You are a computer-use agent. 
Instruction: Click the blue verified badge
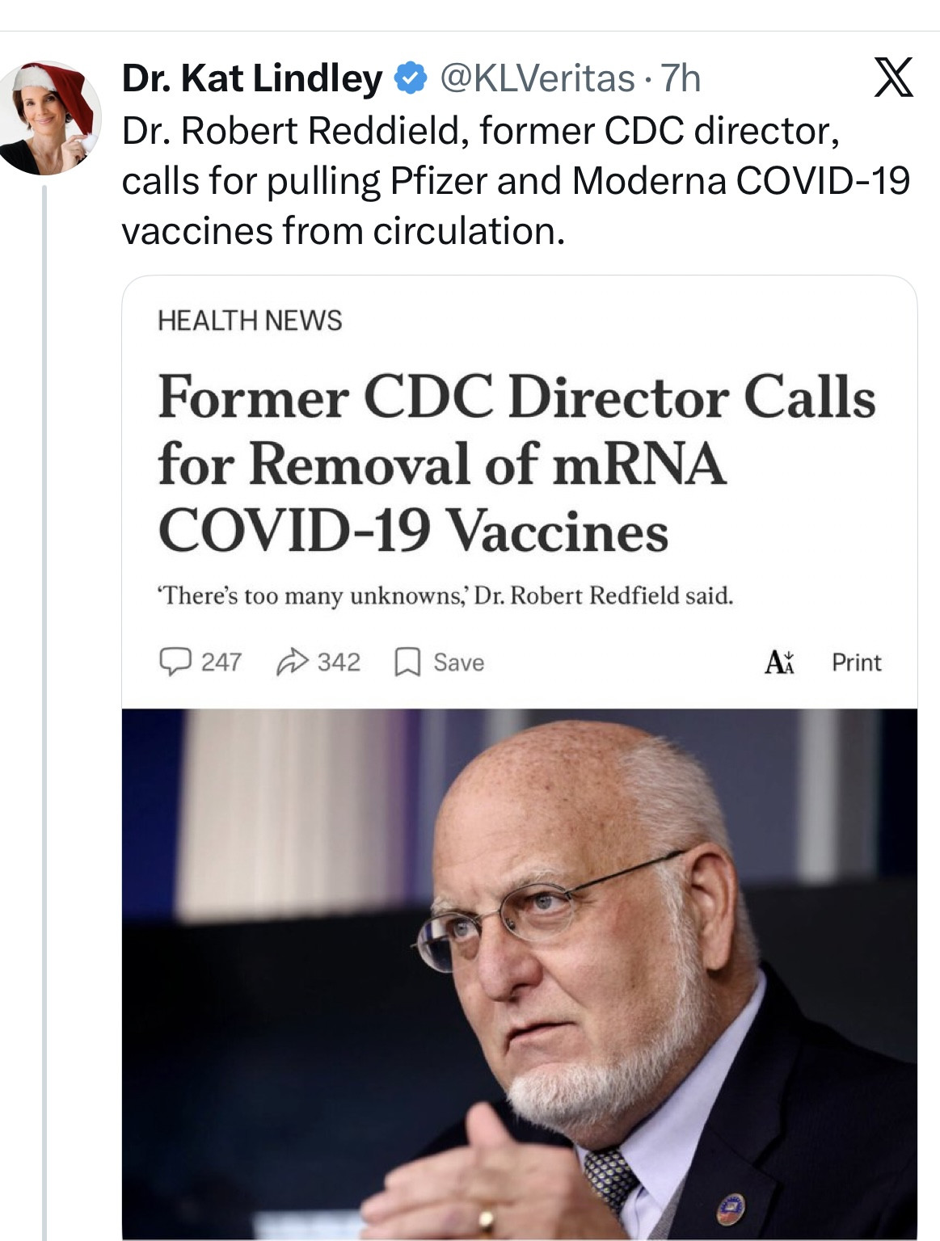410,78
